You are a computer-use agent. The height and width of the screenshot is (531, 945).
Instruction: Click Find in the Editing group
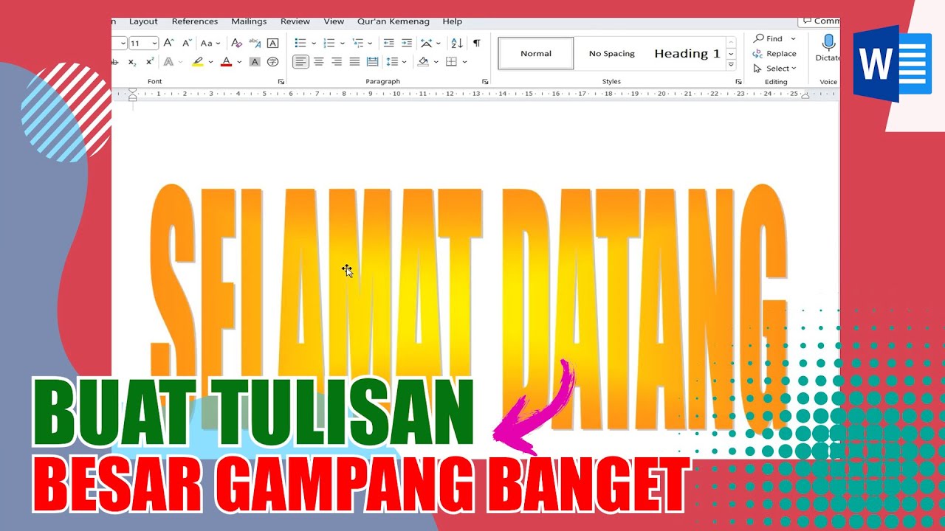click(x=768, y=38)
